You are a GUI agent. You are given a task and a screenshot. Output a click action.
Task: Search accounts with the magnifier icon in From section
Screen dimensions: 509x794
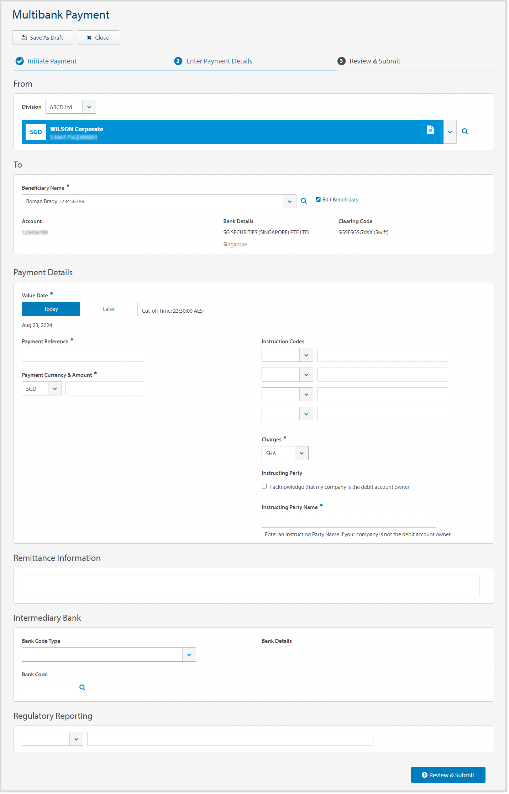click(465, 131)
